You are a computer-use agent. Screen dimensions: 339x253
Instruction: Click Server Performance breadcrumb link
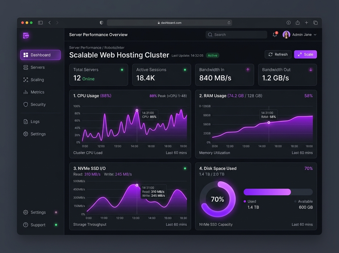click(85, 48)
